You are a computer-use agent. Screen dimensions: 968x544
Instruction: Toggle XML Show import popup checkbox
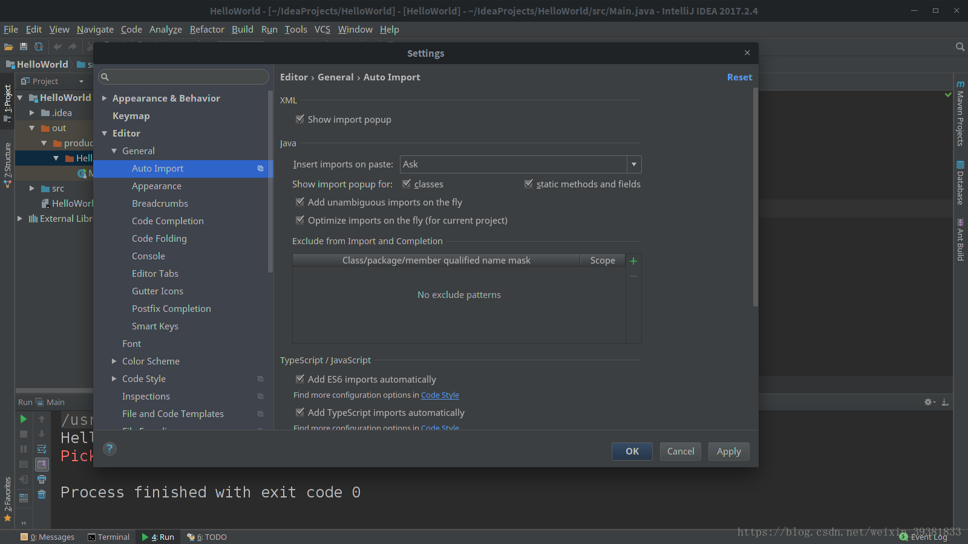[300, 119]
